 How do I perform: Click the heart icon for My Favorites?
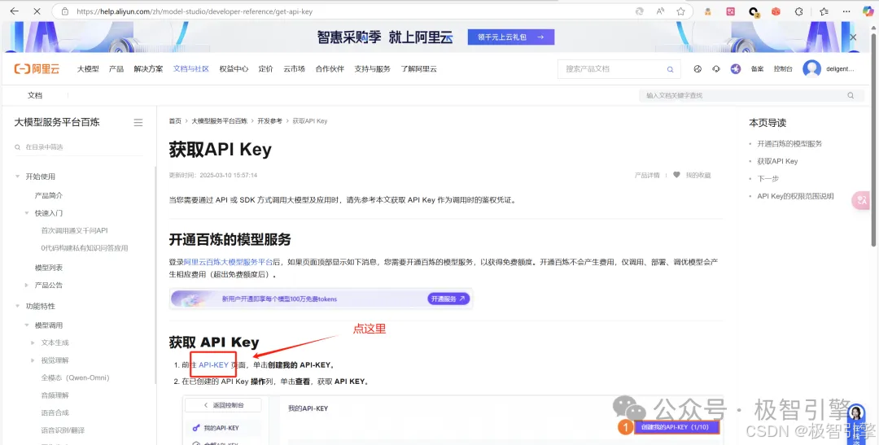[676, 175]
